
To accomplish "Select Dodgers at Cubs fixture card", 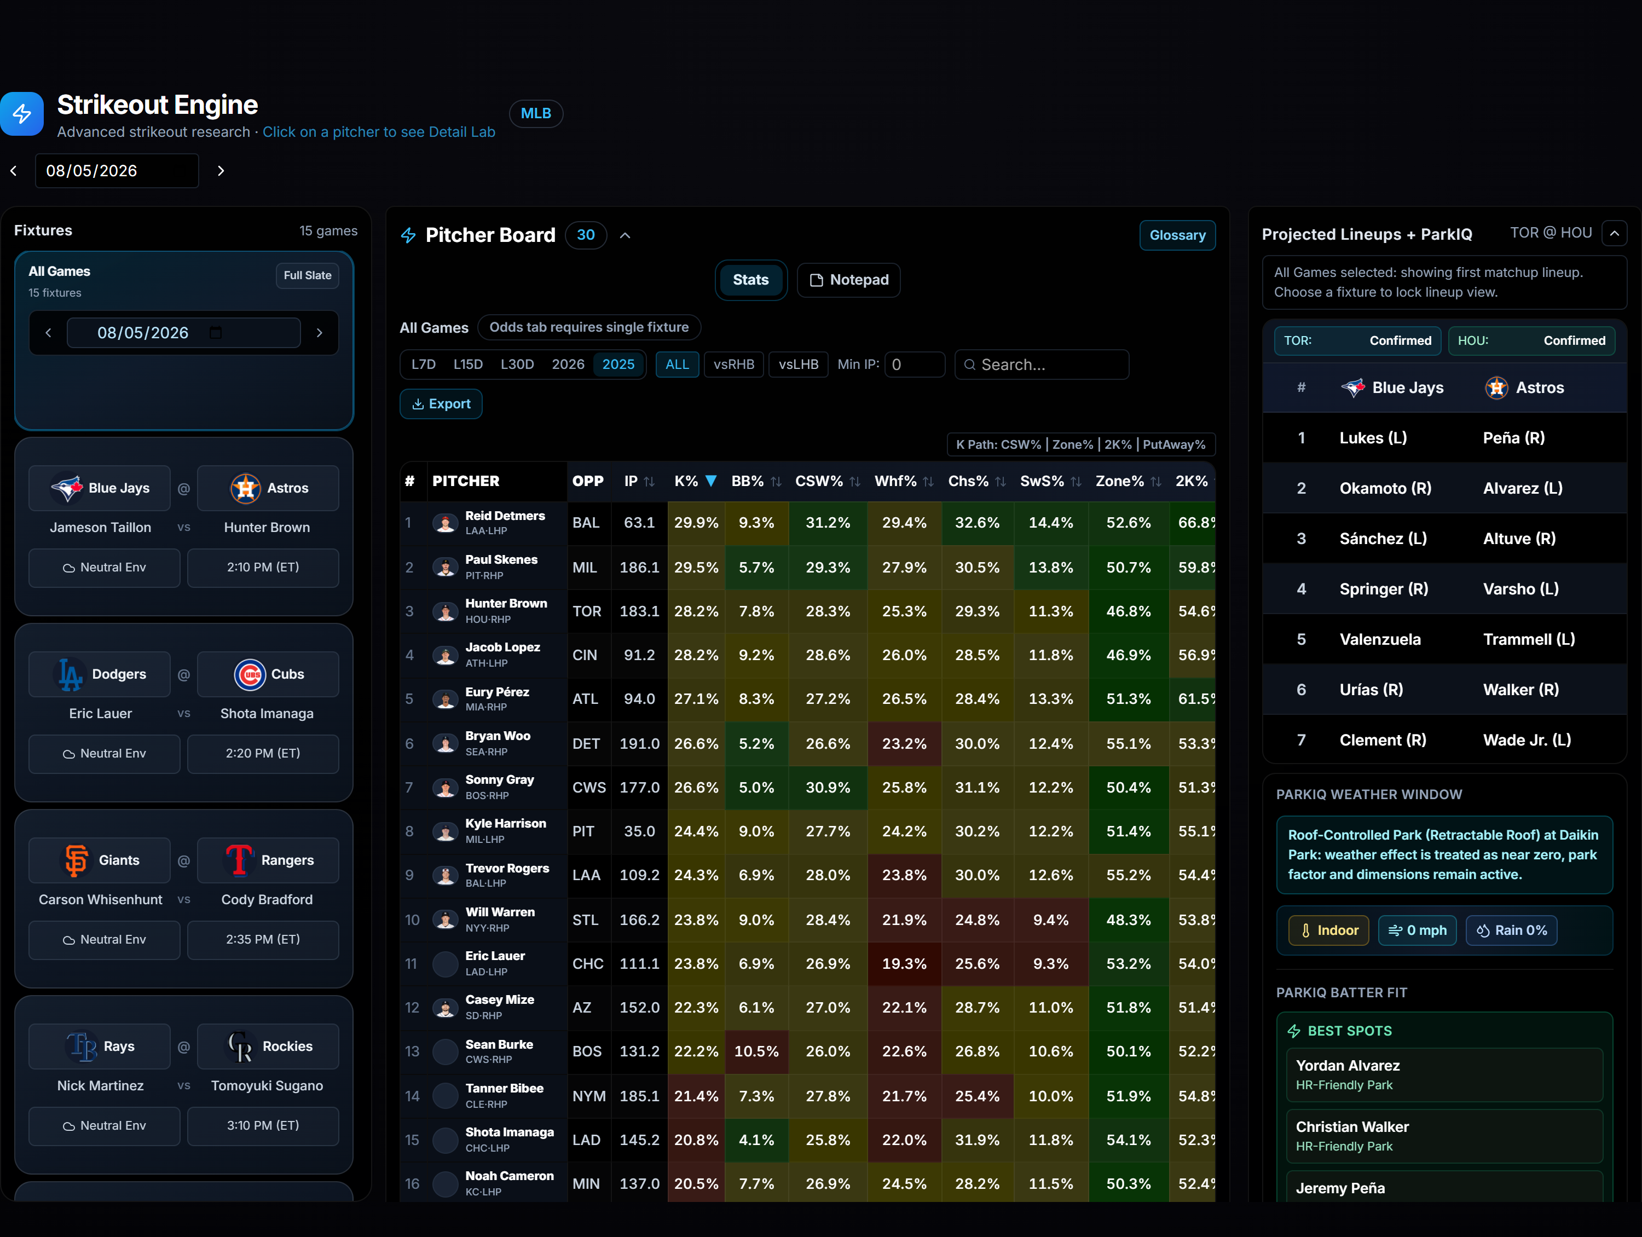I will pos(183,713).
